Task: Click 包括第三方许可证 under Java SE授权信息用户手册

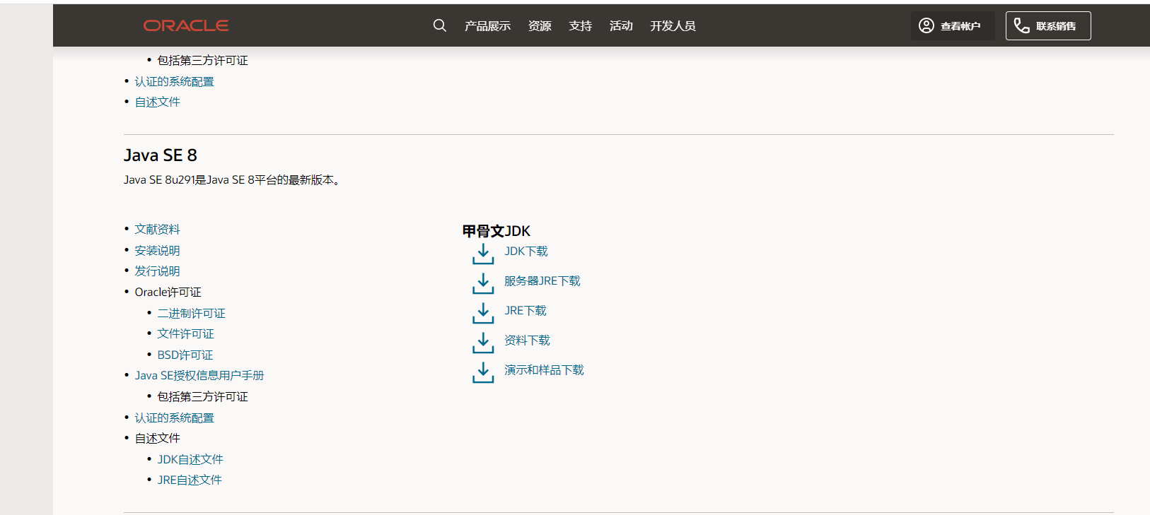Action: [x=202, y=397]
